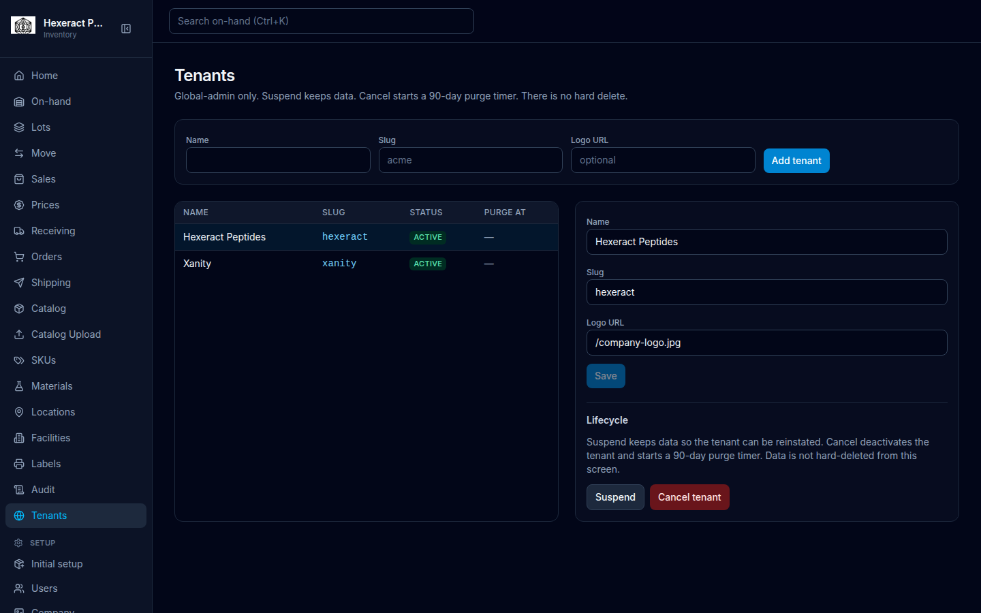Edit the Logo URL /company-logo.jpg field
This screenshot has width=981, height=613.
[767, 343]
